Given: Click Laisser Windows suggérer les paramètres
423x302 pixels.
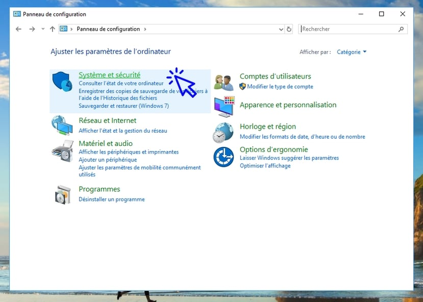Looking at the screenshot, I should (289, 158).
